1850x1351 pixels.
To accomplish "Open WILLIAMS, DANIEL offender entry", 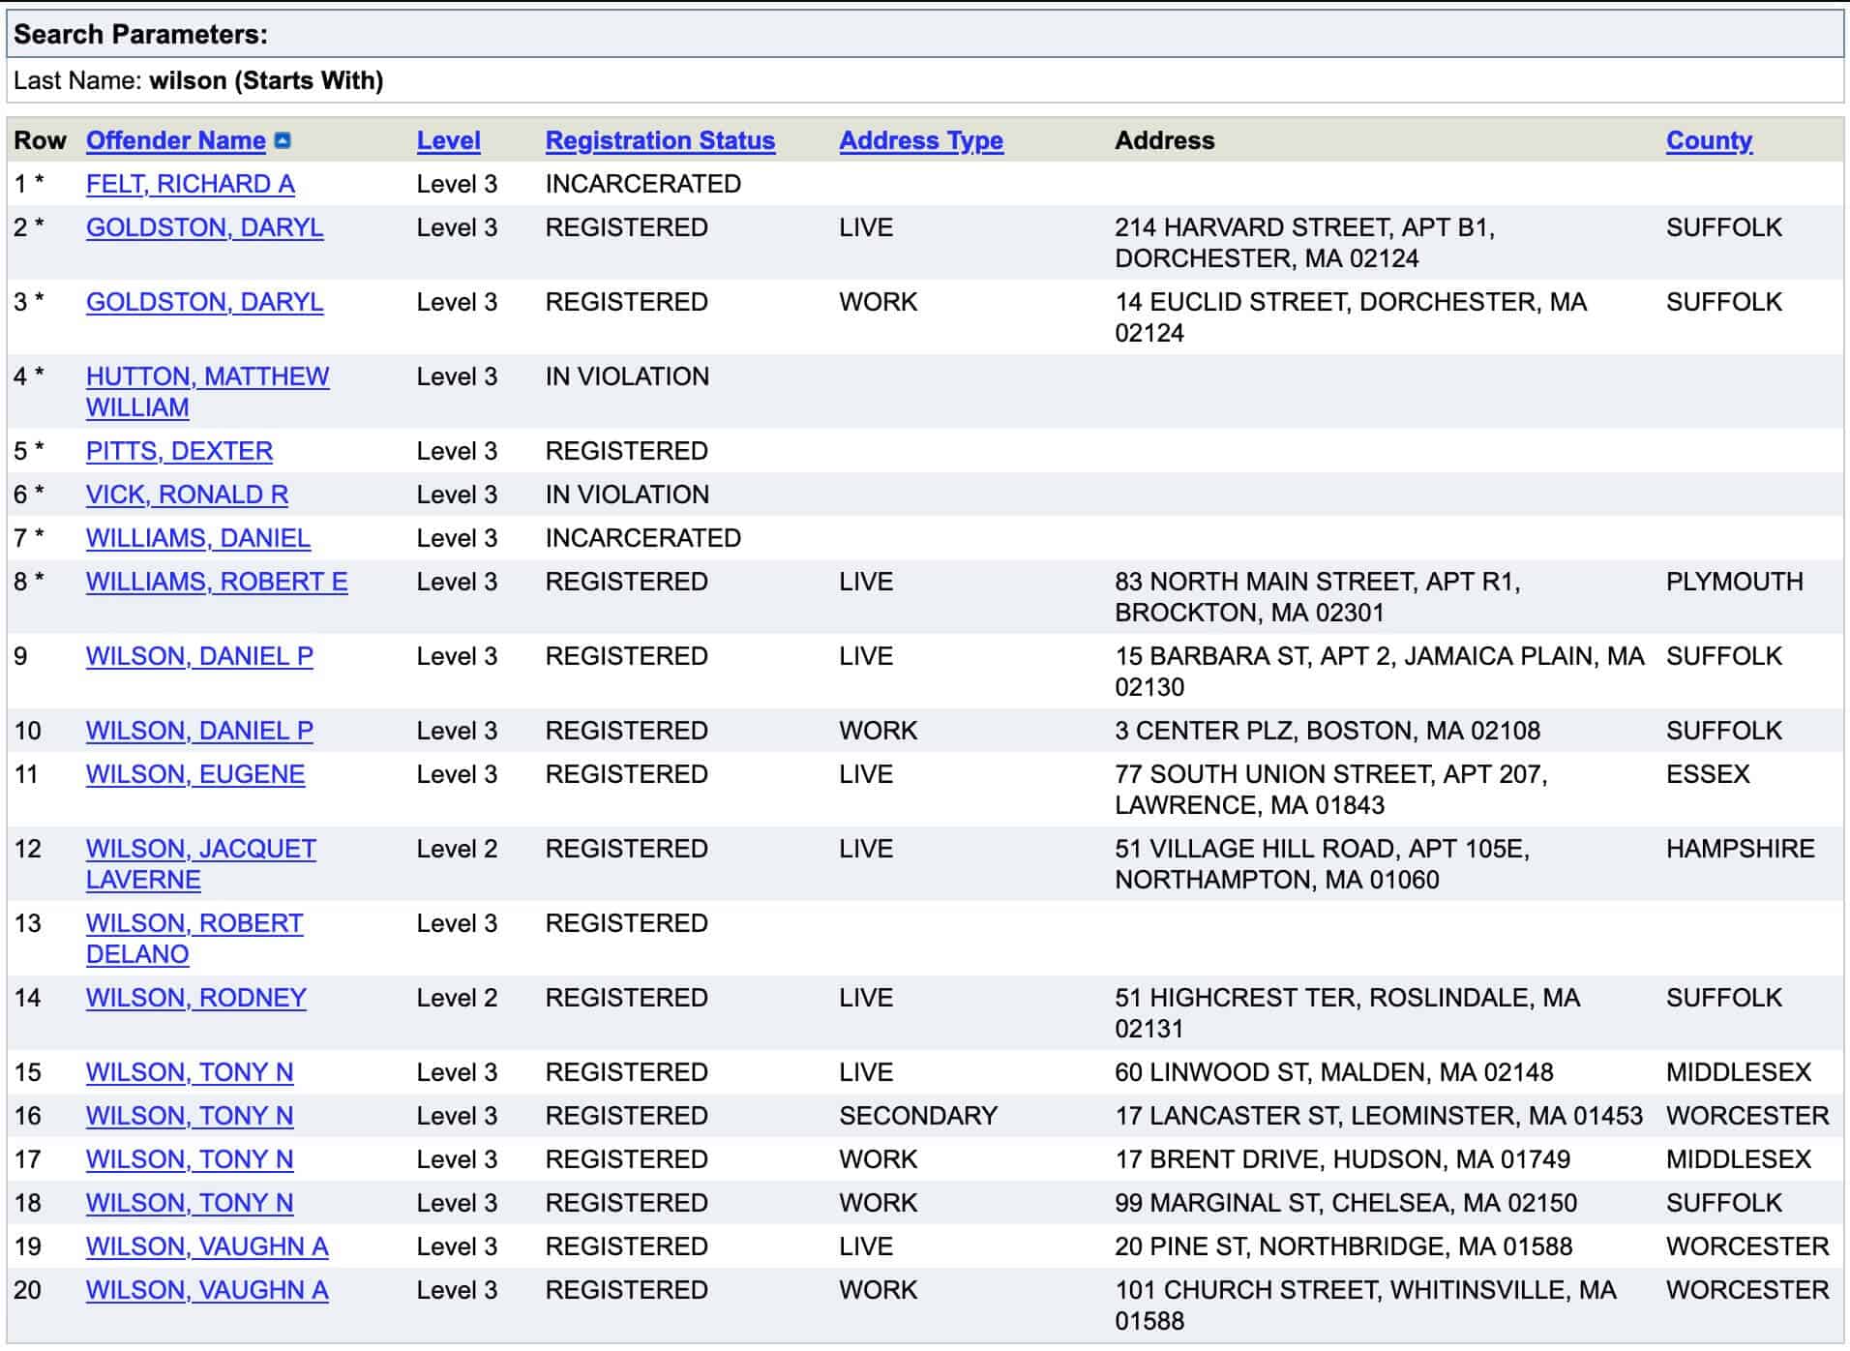I will pyautogui.click(x=197, y=538).
